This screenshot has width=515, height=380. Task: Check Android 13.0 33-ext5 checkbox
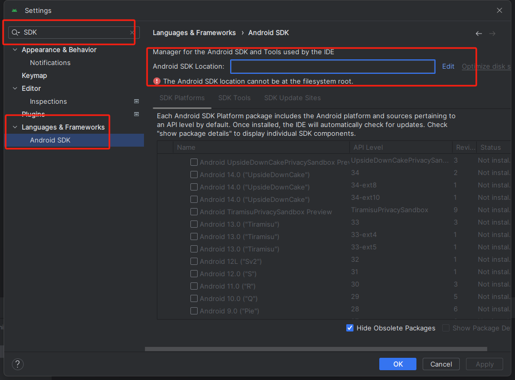pos(194,249)
